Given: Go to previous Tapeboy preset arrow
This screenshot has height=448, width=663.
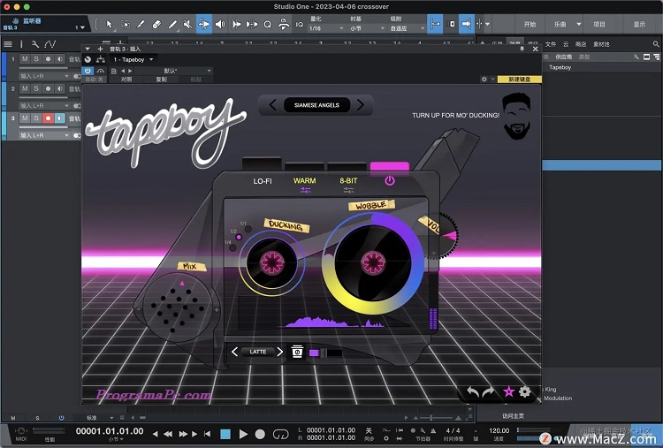Looking at the screenshot, I should (x=273, y=105).
